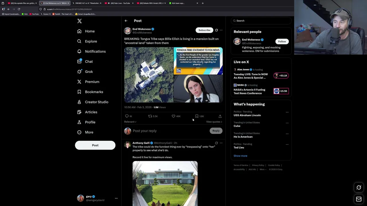Open Creator Studio in the sidebar
367x206 pixels.
pyautogui.click(x=93, y=102)
